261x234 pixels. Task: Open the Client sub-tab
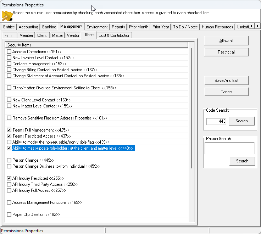42,35
